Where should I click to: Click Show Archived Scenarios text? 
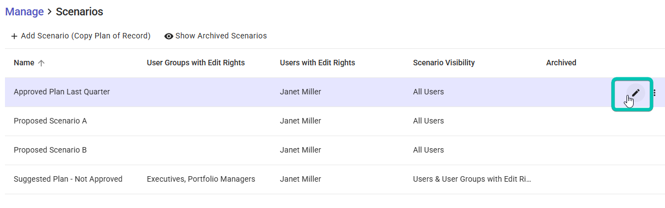[x=221, y=36]
